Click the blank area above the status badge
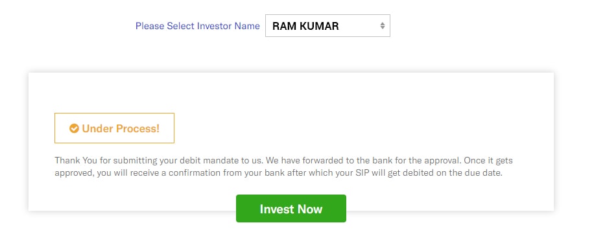This screenshot has width=594, height=249. tap(291, 93)
